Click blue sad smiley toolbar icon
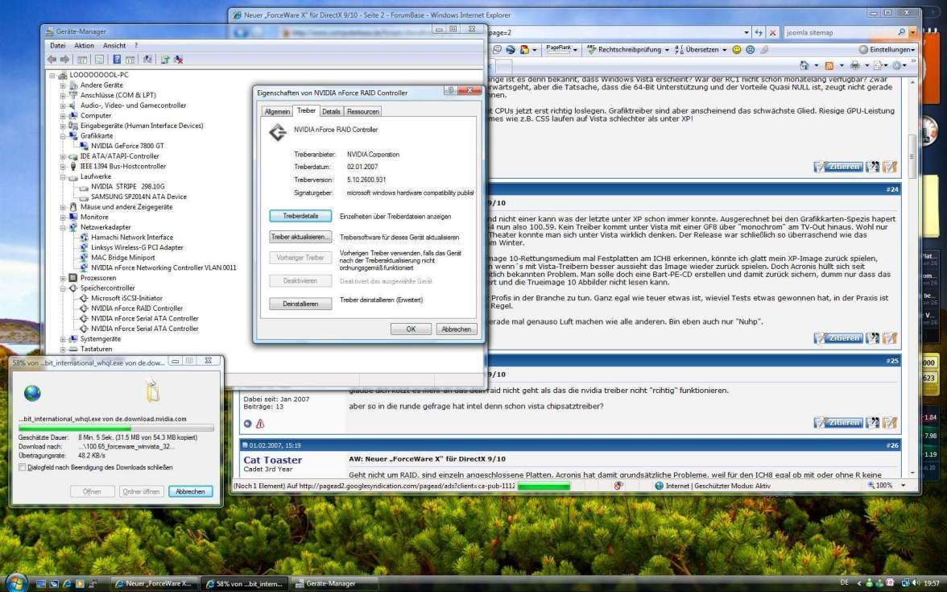The width and height of the screenshot is (947, 592). tap(751, 50)
